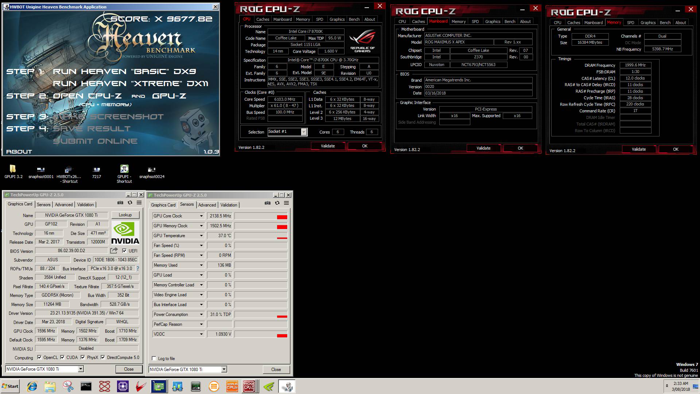Viewport: 700px width, 394px height.
Task: Open Validation tab in GPU-Z Sensors window
Action: click(229, 205)
